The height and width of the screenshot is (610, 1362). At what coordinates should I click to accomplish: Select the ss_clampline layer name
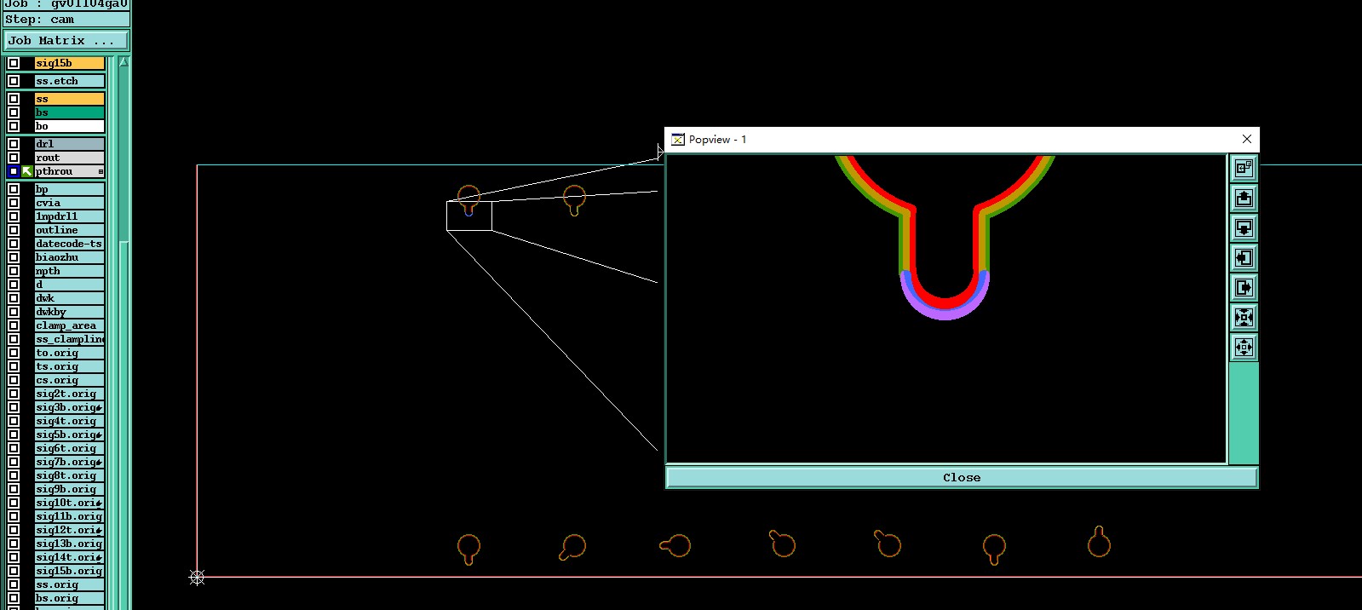(69, 339)
